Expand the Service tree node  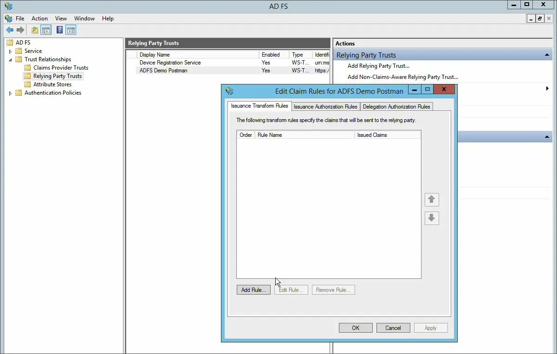(11, 51)
